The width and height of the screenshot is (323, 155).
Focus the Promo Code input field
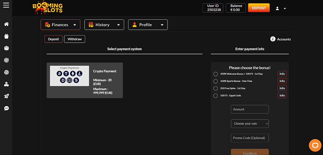point(250,138)
